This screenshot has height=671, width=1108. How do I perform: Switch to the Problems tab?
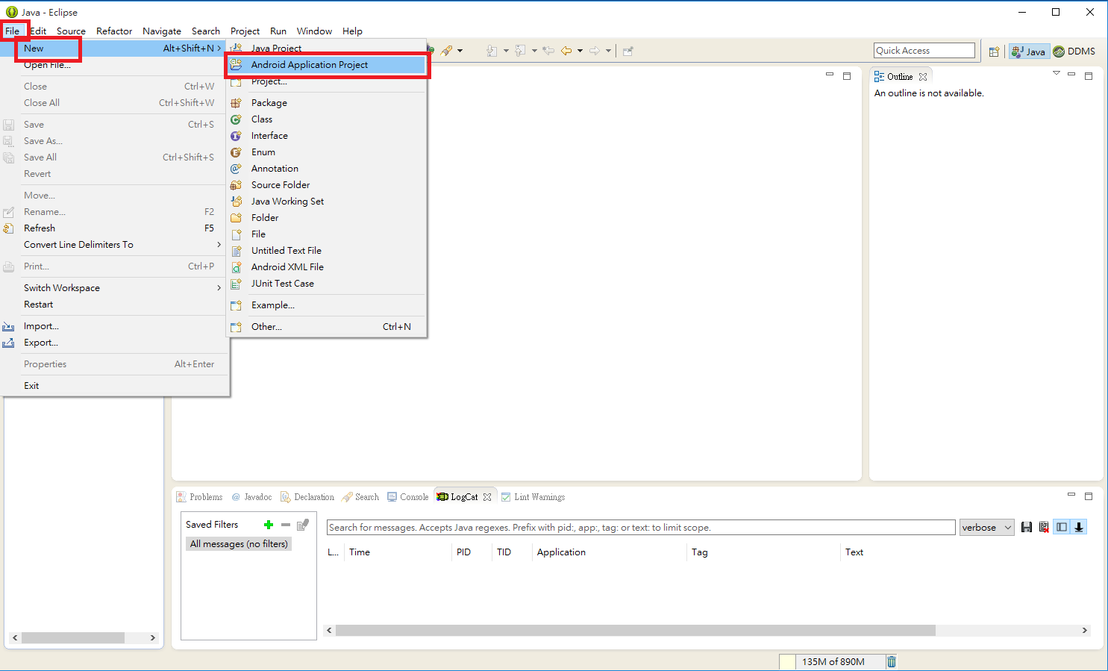tap(199, 497)
